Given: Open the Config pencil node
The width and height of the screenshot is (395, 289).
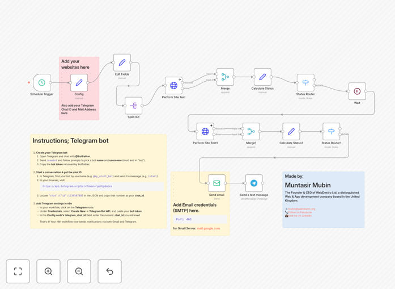Looking at the screenshot, I should click(x=79, y=82).
